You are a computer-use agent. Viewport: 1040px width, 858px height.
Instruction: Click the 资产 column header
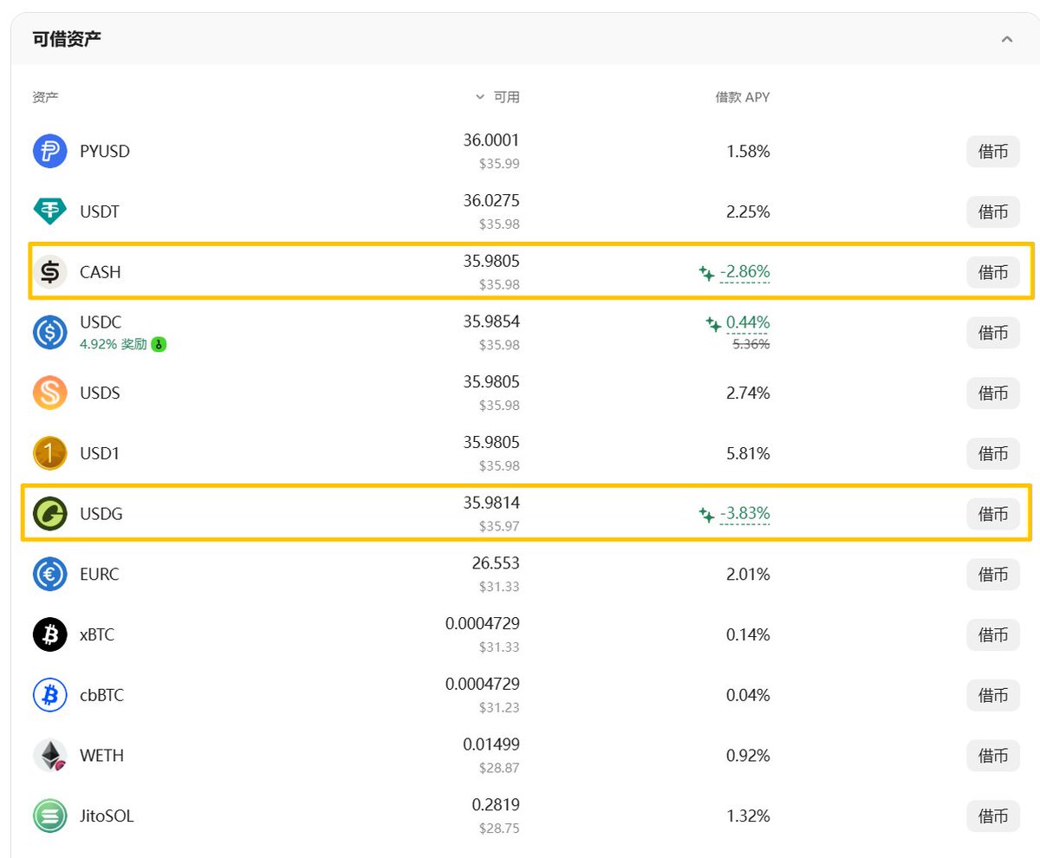[46, 97]
